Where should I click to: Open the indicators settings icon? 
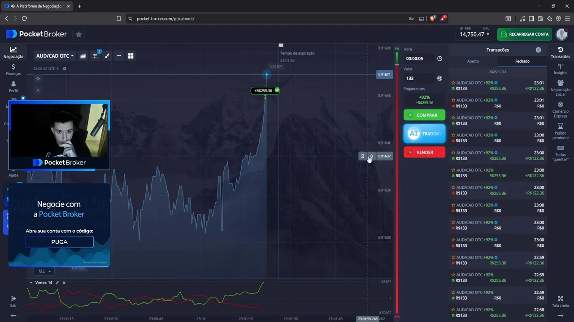click(x=95, y=56)
